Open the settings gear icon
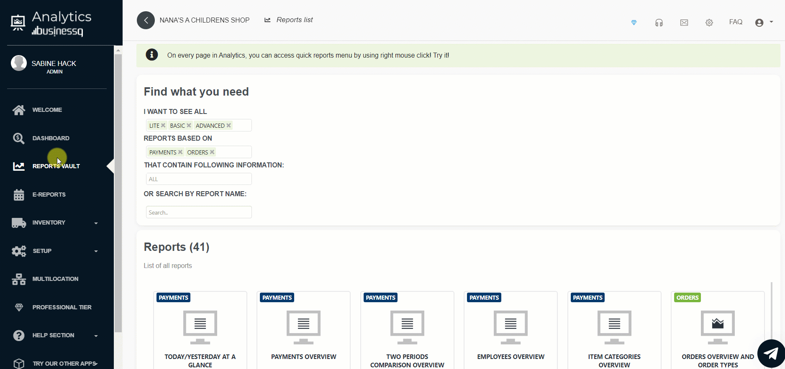Image resolution: width=785 pixels, height=369 pixels. click(709, 23)
